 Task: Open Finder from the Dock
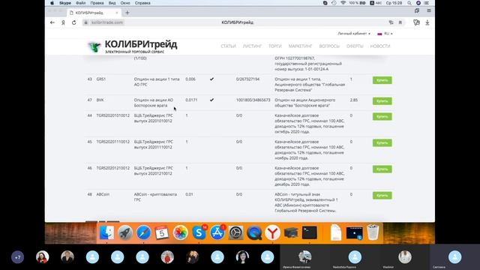(106, 233)
